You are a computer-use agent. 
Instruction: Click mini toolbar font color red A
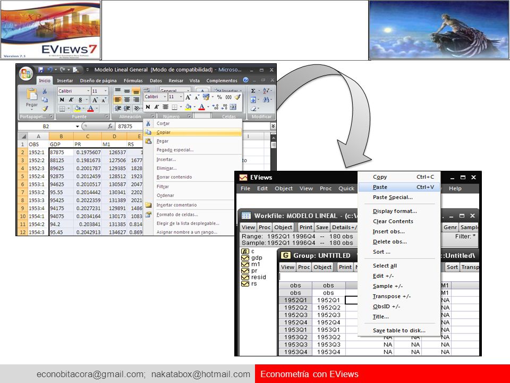tap(202, 107)
